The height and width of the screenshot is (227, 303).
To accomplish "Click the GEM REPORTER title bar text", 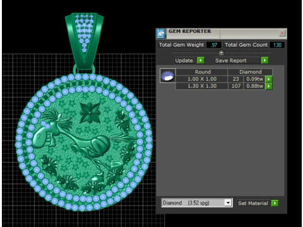I will point(189,31).
